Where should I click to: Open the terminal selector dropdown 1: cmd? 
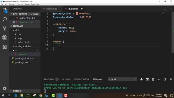pyautogui.click(x=122, y=79)
